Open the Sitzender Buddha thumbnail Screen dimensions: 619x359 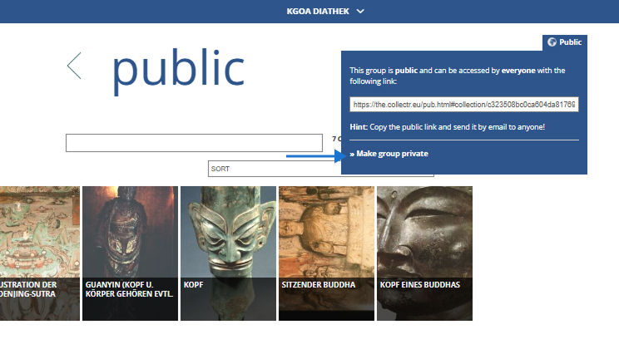click(x=326, y=253)
